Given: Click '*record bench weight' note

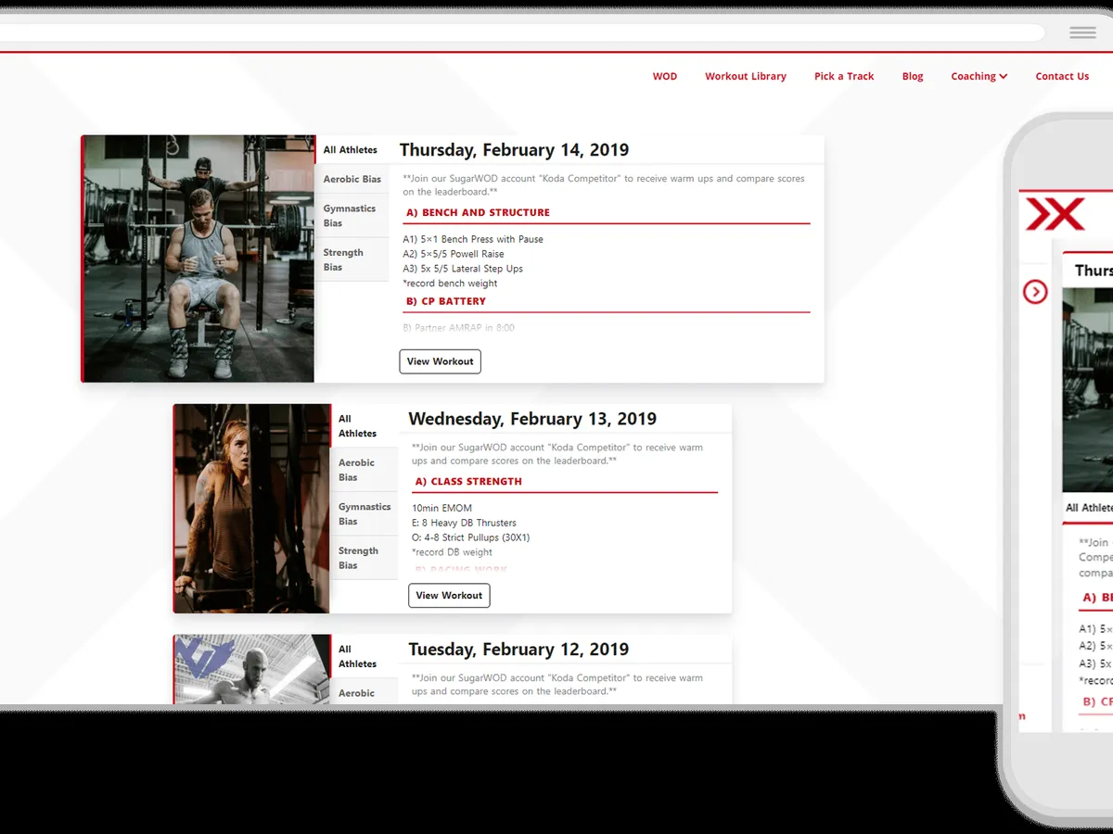Looking at the screenshot, I should [450, 284].
